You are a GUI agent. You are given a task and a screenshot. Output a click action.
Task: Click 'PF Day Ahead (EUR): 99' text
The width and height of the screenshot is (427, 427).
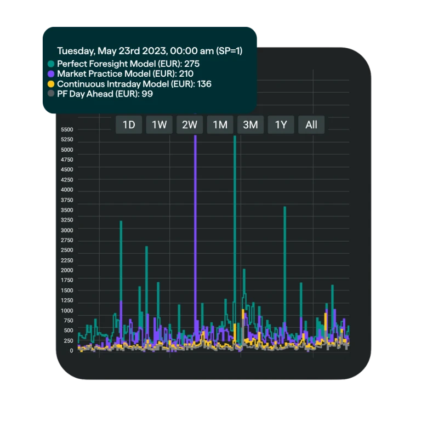(105, 94)
